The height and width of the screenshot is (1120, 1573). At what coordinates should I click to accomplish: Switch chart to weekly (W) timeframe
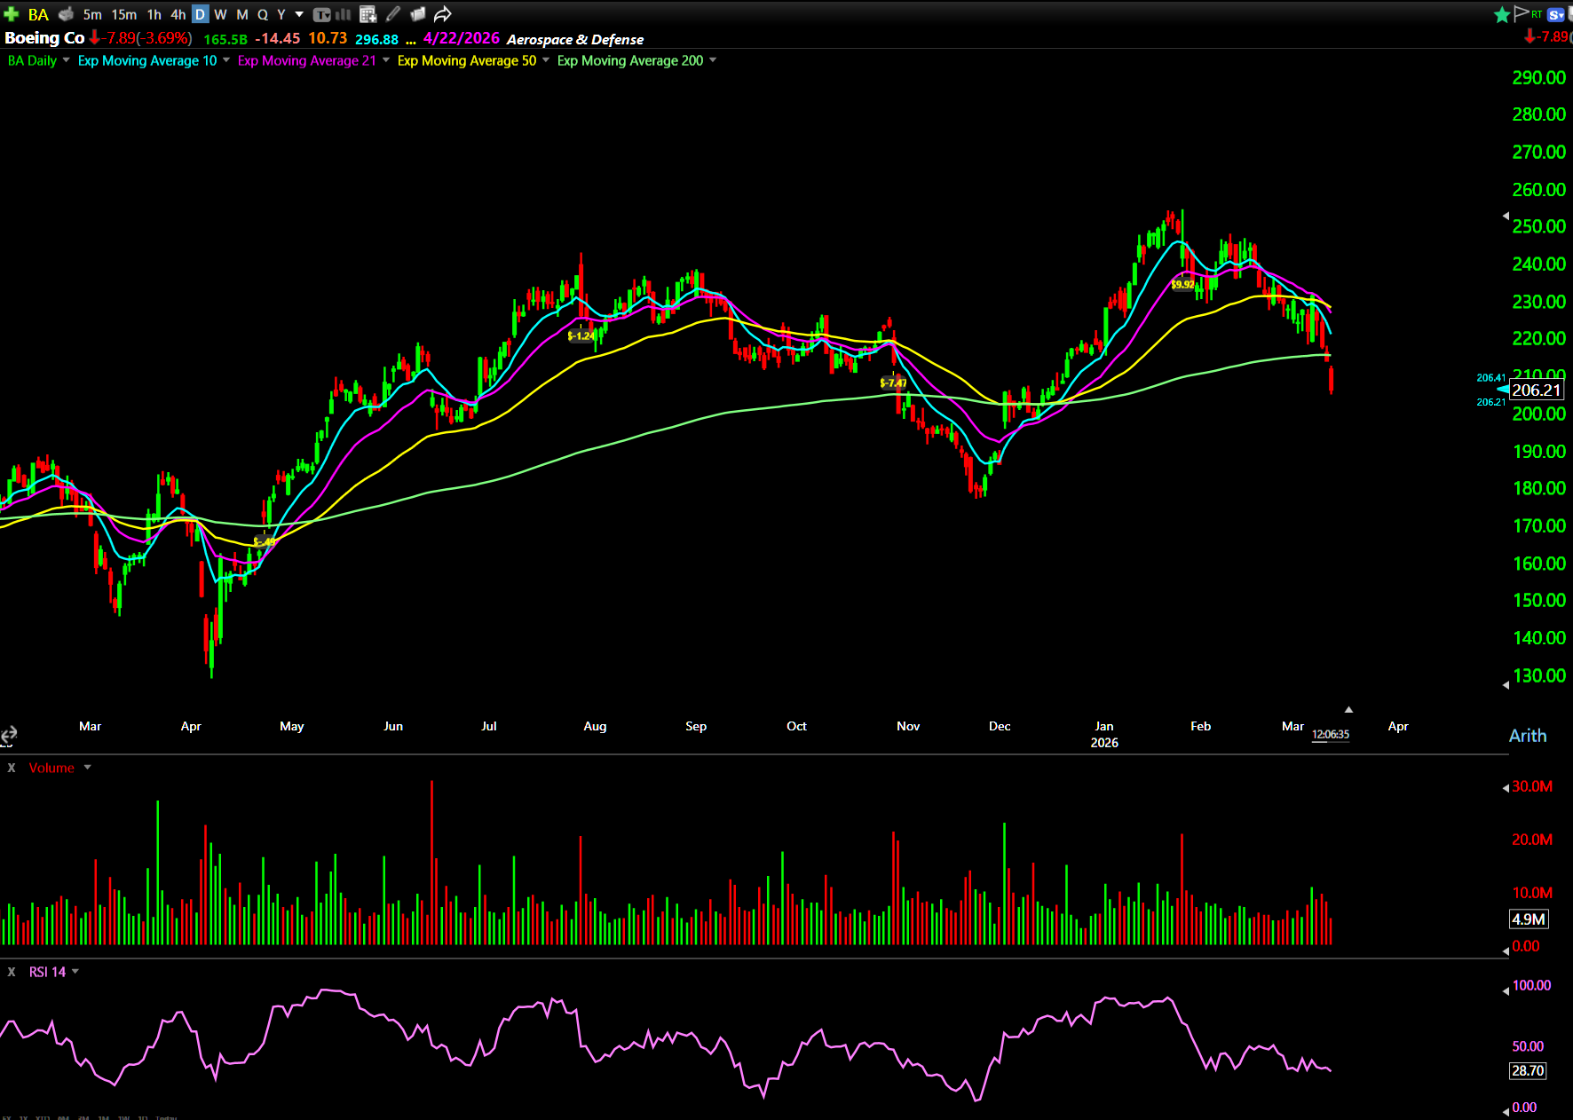(x=220, y=14)
